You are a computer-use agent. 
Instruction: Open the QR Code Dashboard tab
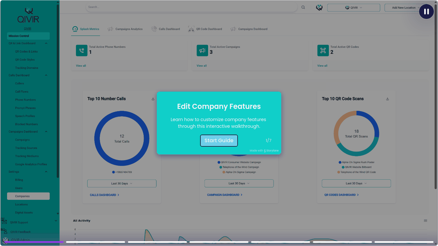point(205,29)
